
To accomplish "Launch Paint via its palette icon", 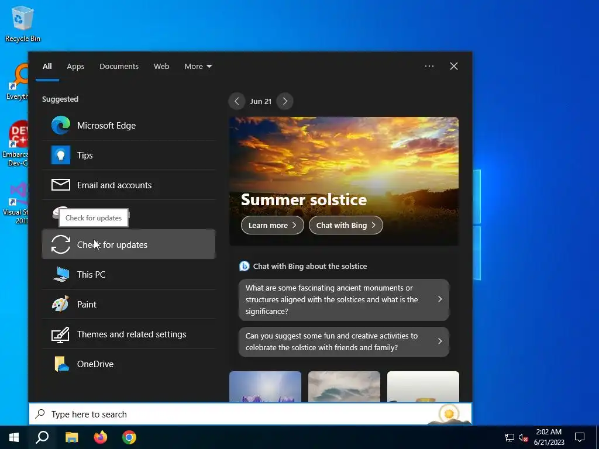I will pyautogui.click(x=61, y=304).
